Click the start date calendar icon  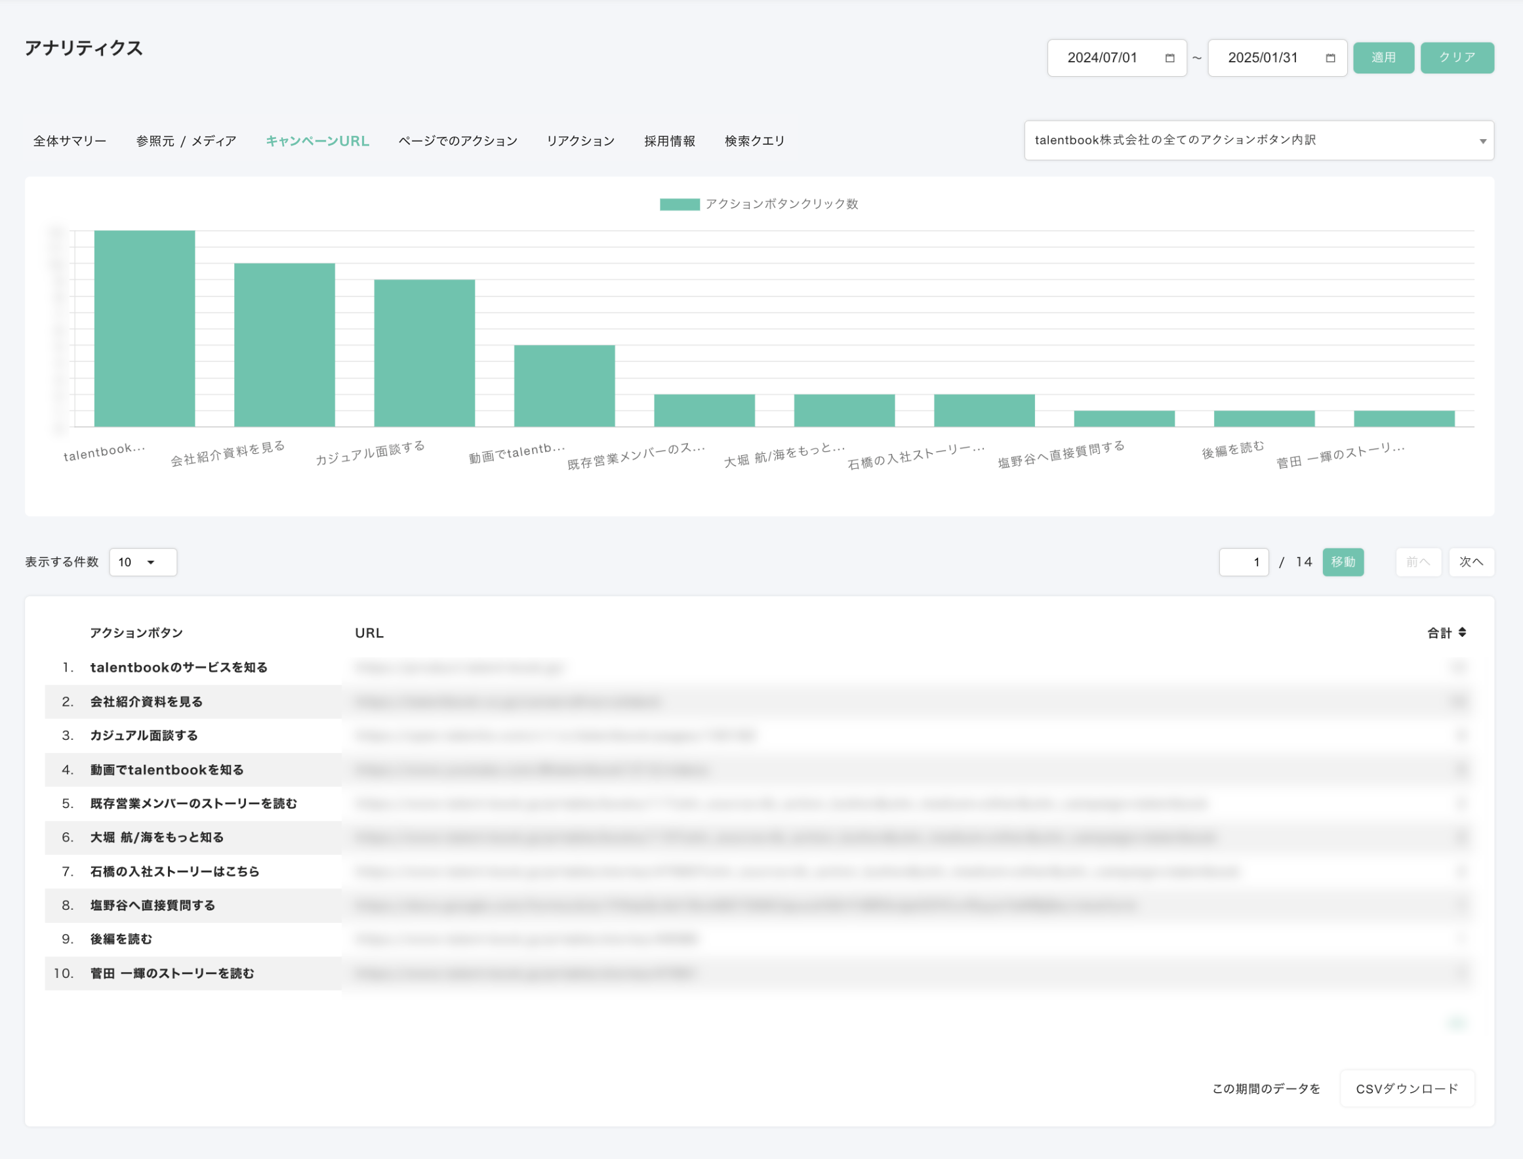[1169, 58]
